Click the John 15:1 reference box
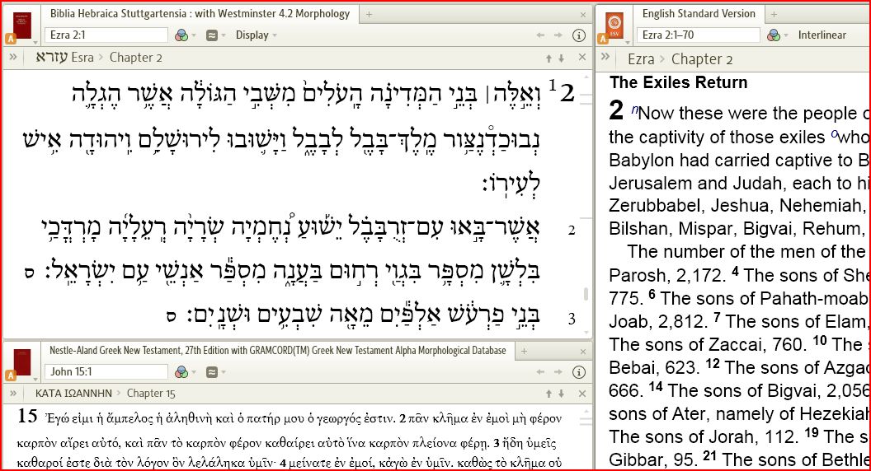 (106, 371)
